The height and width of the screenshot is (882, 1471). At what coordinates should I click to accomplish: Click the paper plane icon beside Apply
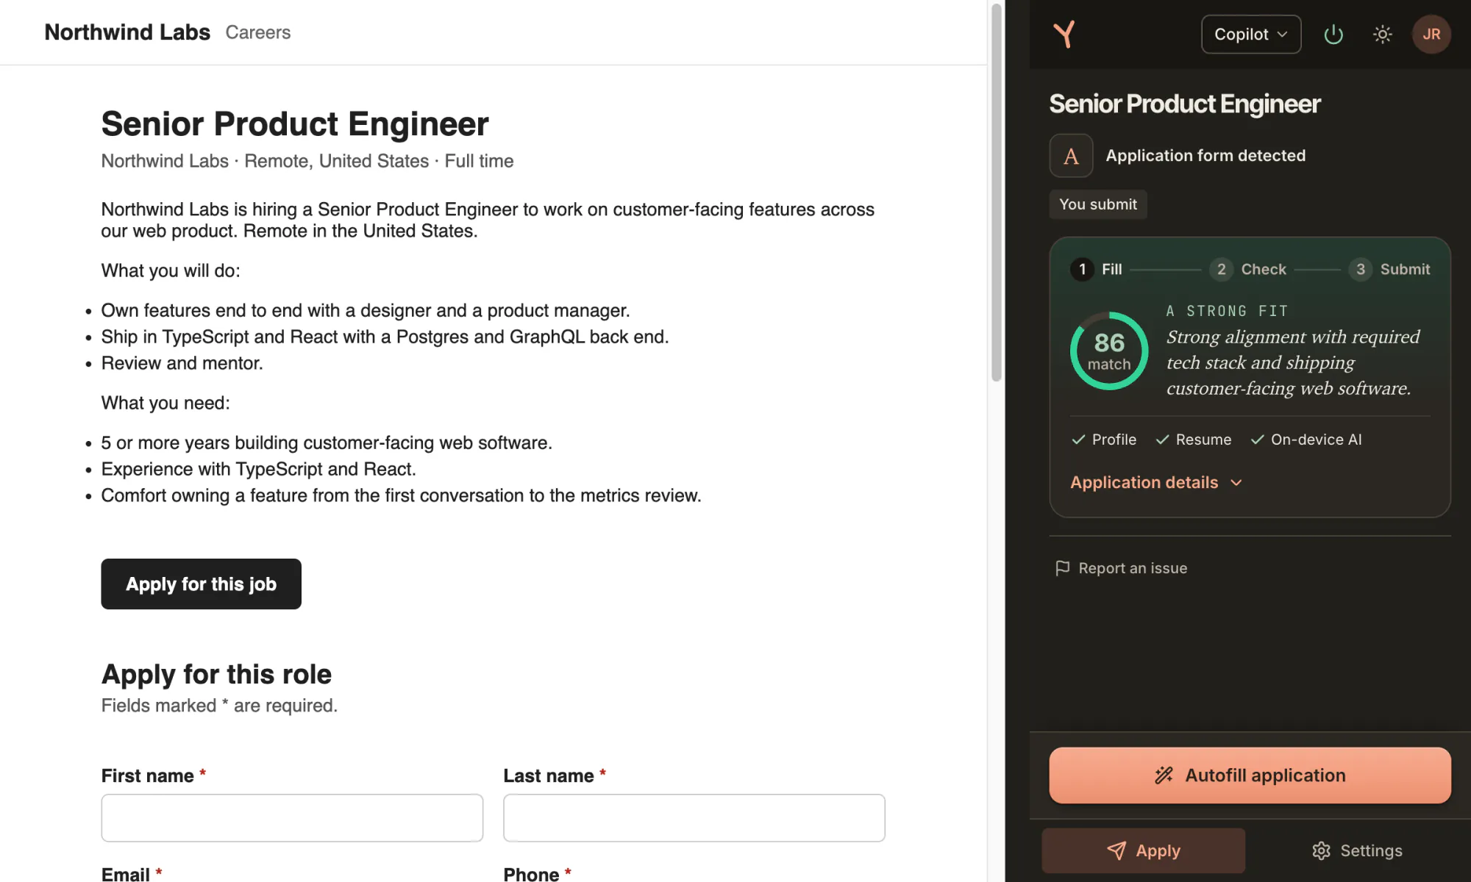[x=1116, y=850]
